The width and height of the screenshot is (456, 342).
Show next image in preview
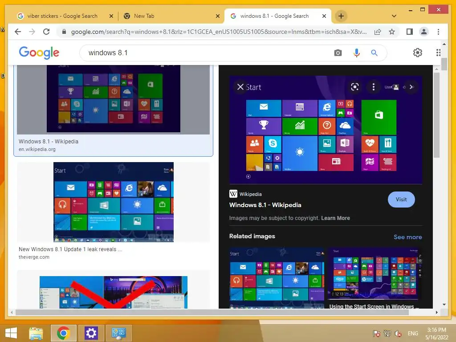tap(411, 87)
